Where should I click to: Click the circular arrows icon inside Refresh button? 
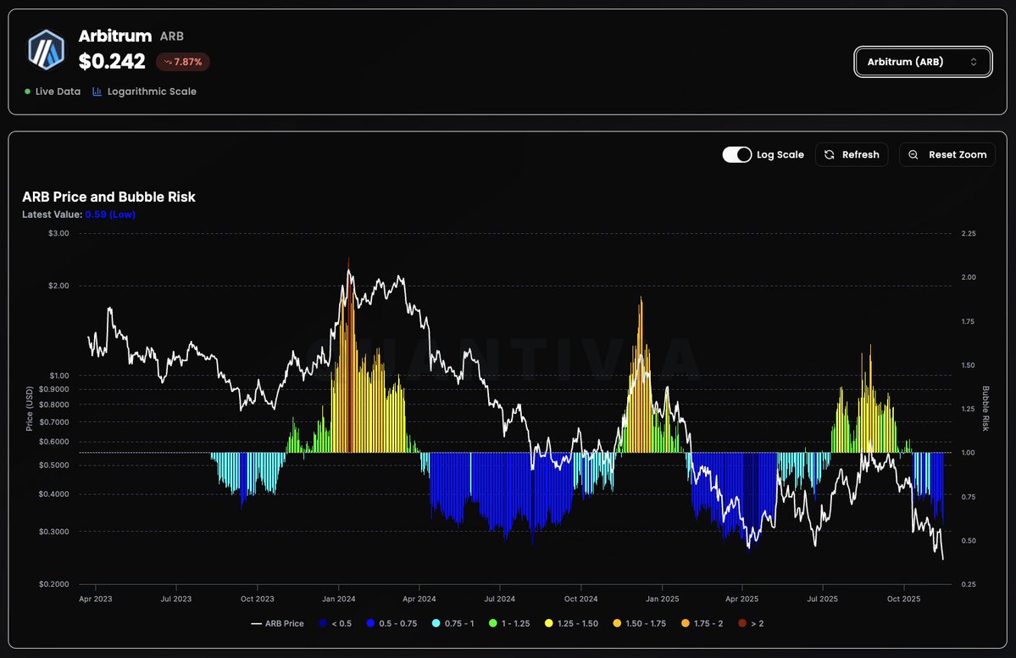tap(829, 154)
